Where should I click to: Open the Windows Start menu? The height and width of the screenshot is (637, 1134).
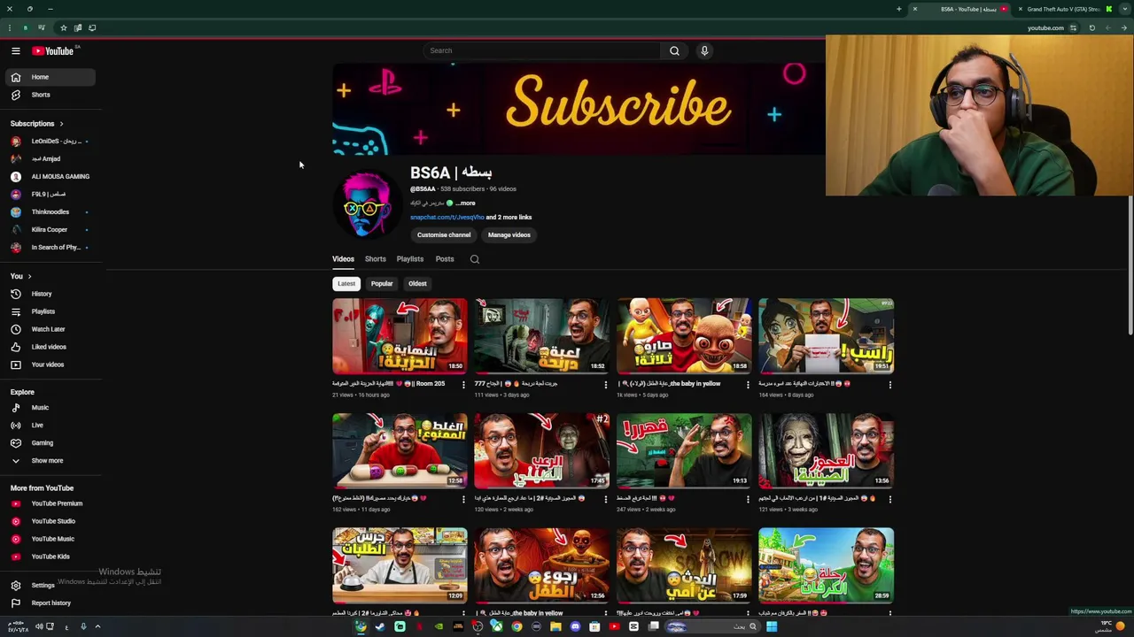tap(772, 626)
